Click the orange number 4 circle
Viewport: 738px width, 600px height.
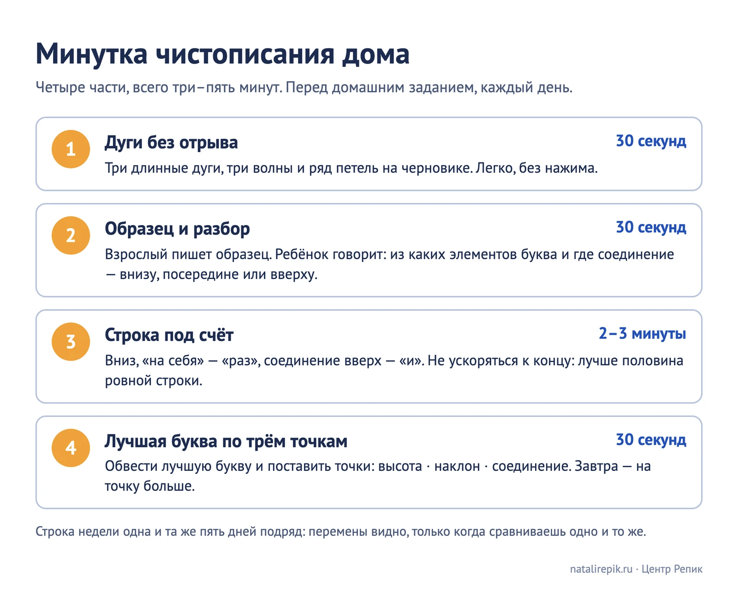(71, 448)
